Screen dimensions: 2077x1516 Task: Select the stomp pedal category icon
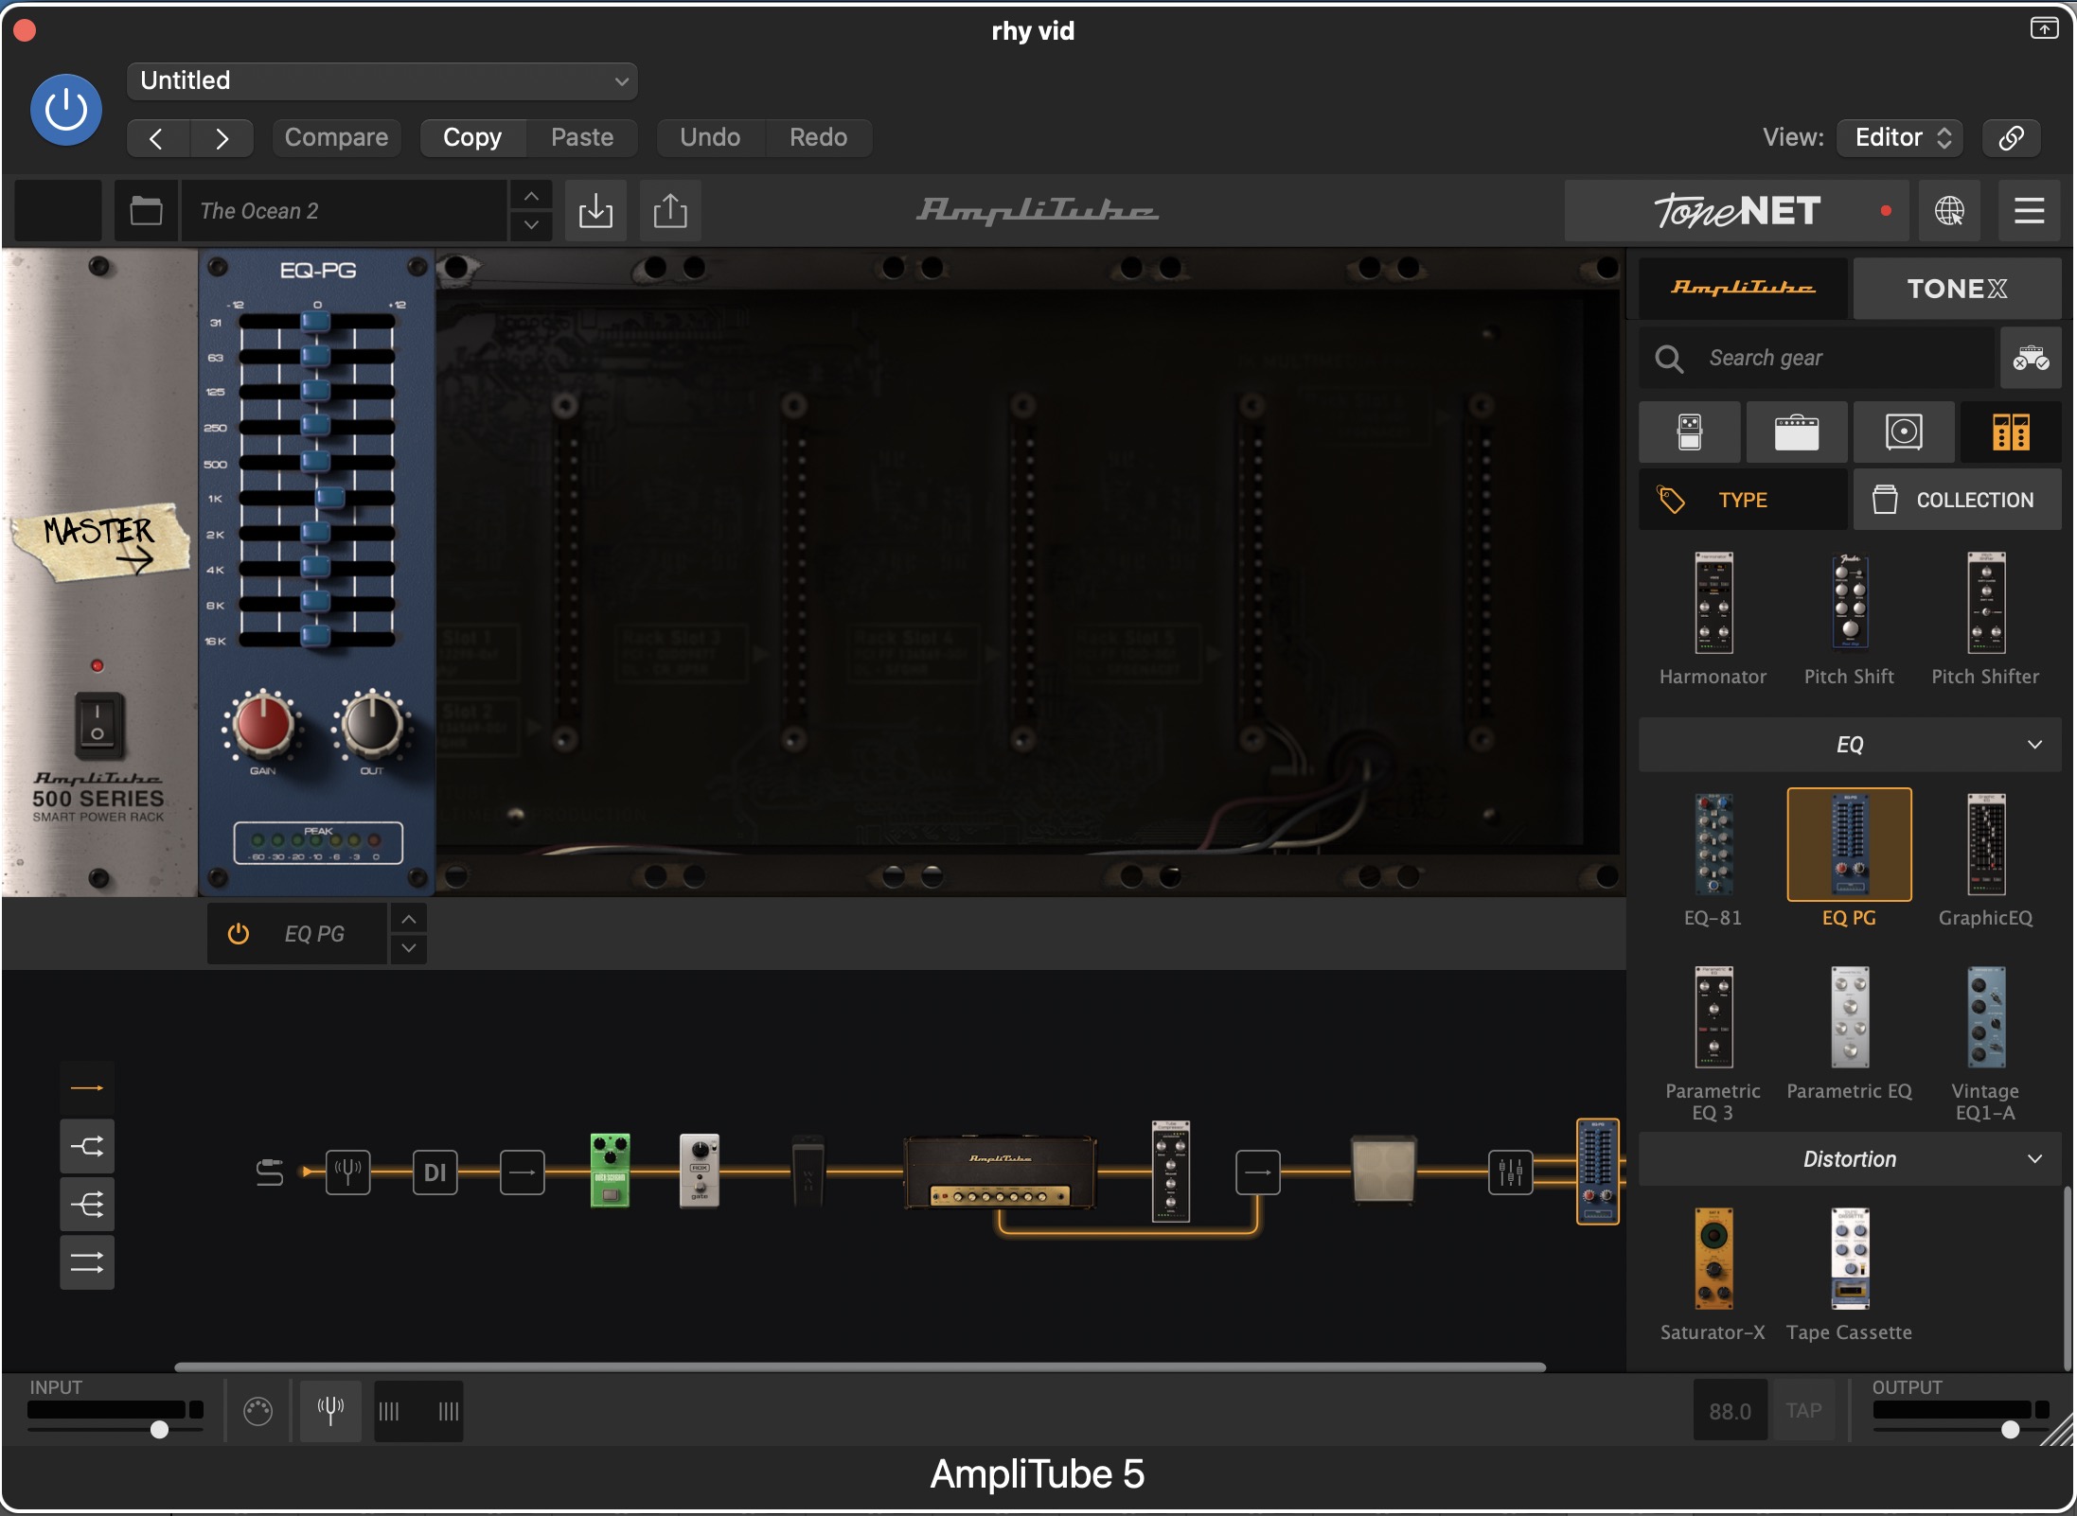pyautogui.click(x=1690, y=432)
